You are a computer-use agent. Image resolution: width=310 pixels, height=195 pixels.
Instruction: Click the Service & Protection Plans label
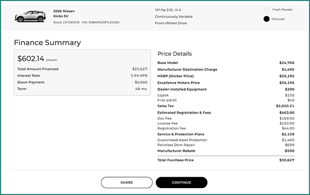(181, 134)
